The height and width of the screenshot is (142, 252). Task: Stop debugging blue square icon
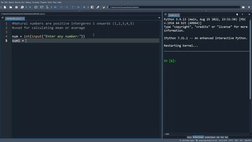(x=84, y=7)
